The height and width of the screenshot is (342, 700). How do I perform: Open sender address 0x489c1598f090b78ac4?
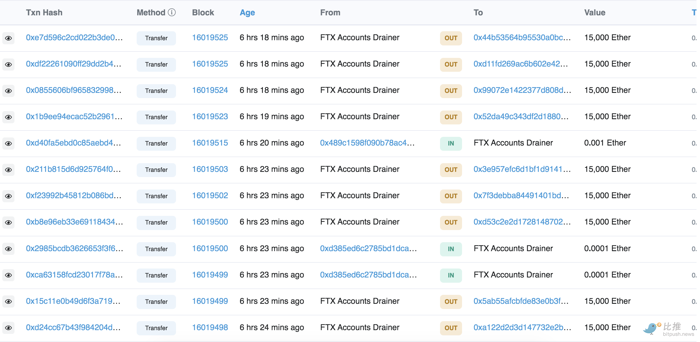click(367, 143)
